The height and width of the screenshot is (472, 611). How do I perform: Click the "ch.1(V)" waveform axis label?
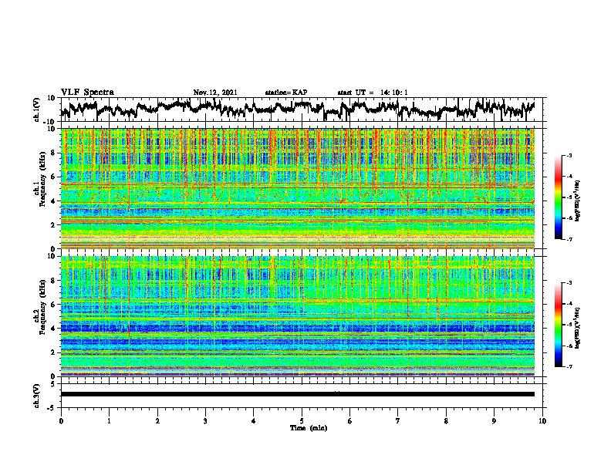pos(38,110)
